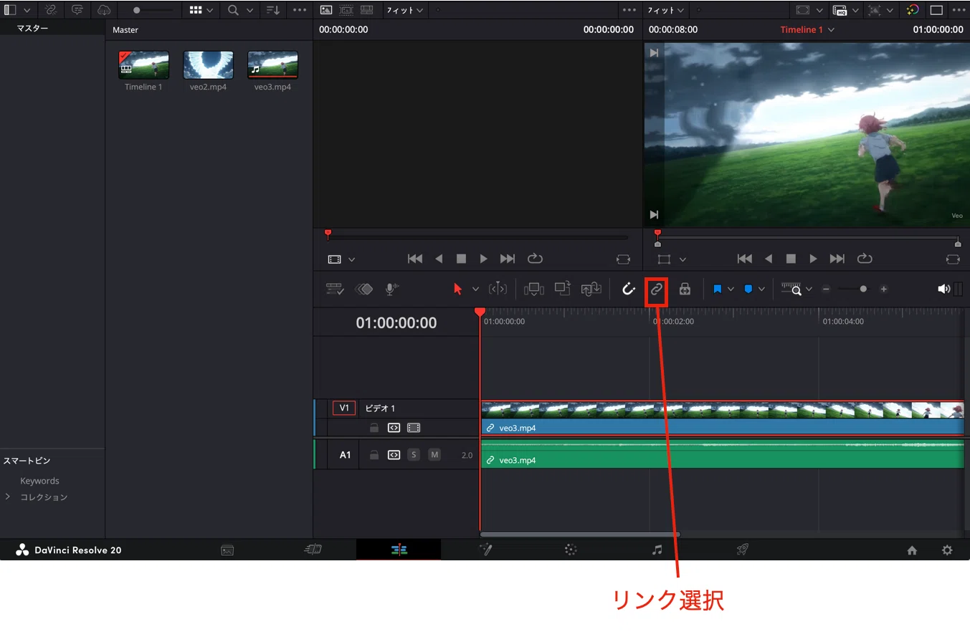Viewport: 970px width, 632px height.
Task: Stop playback in timeline viewer
Action: 791,259
